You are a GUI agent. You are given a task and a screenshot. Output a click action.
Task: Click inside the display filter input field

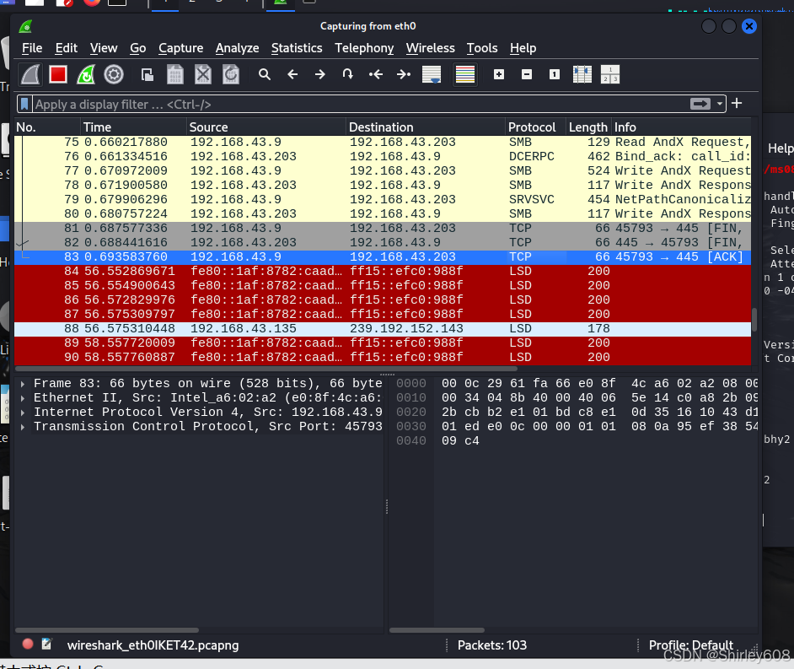360,105
